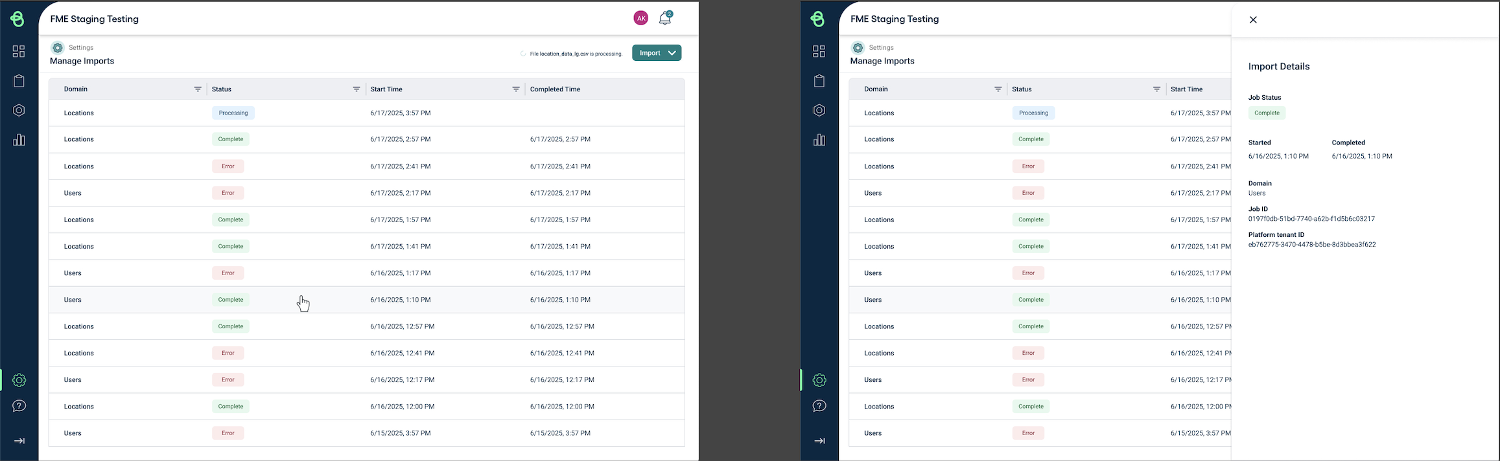Click the Users Domain value in Import Details
1500x461 pixels.
click(x=1257, y=193)
